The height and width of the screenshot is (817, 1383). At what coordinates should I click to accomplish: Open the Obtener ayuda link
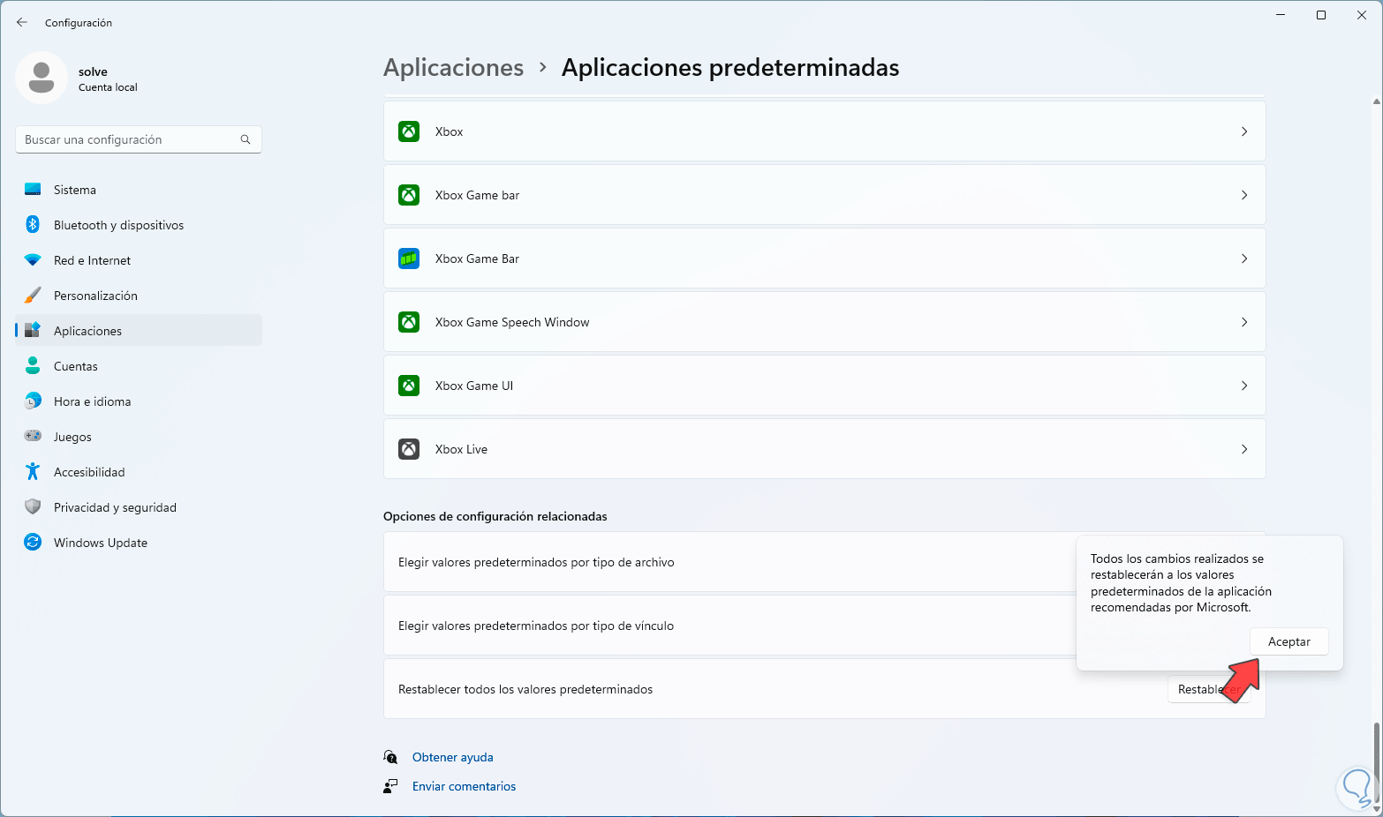click(452, 757)
